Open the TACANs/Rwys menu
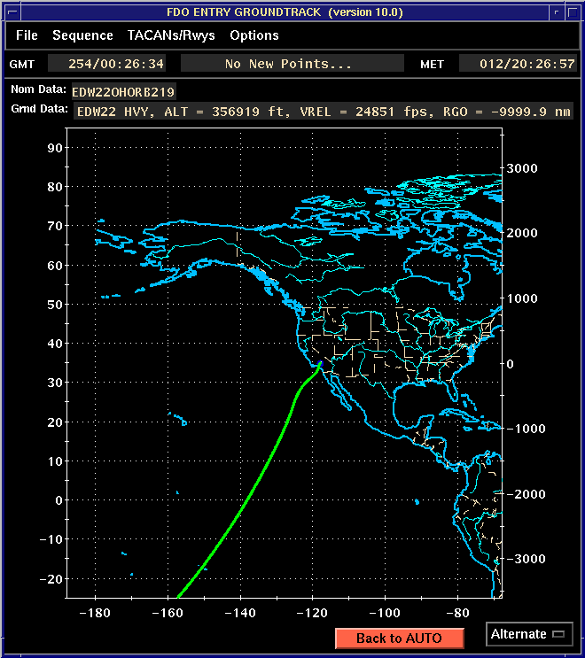This screenshot has width=585, height=658. (x=171, y=35)
